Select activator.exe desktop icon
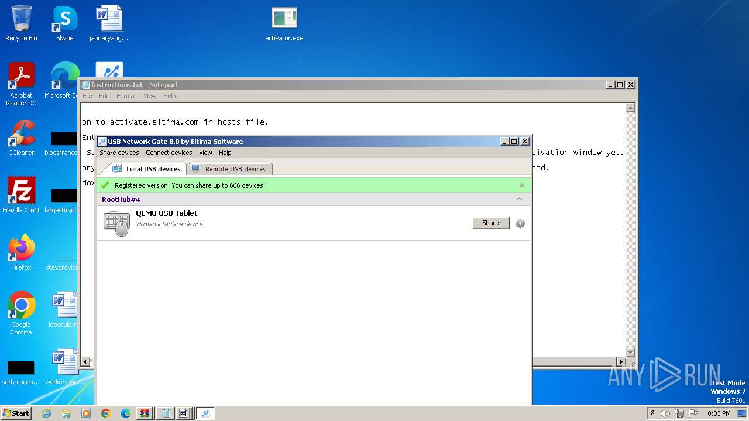This screenshot has height=421, width=749. click(284, 24)
